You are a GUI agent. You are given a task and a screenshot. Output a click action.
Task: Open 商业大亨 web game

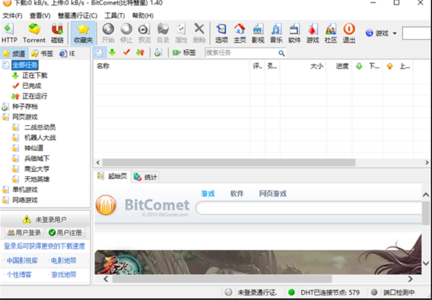pos(37,169)
